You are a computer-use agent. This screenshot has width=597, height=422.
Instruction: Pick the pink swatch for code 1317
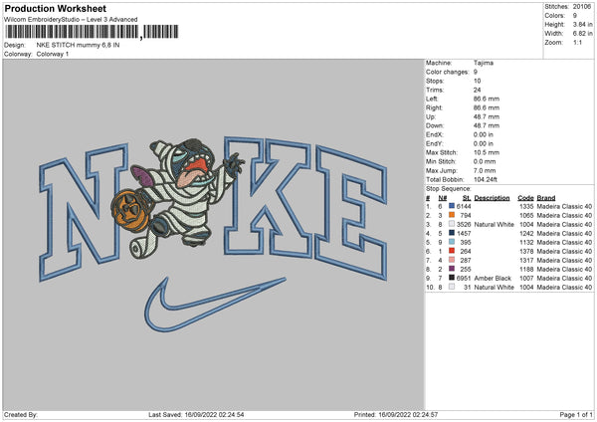(x=452, y=260)
